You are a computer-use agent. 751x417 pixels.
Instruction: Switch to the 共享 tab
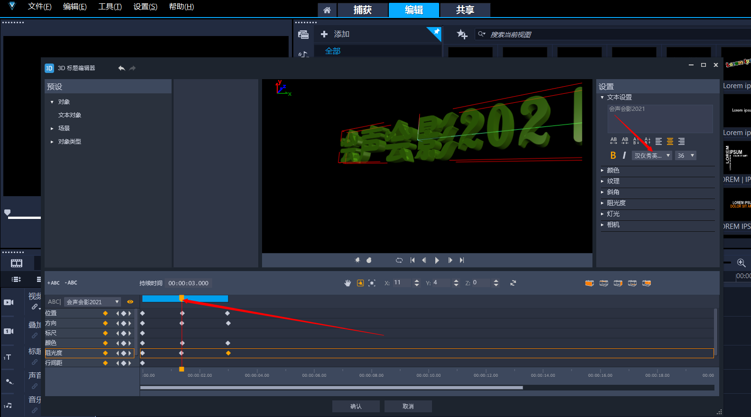click(465, 10)
